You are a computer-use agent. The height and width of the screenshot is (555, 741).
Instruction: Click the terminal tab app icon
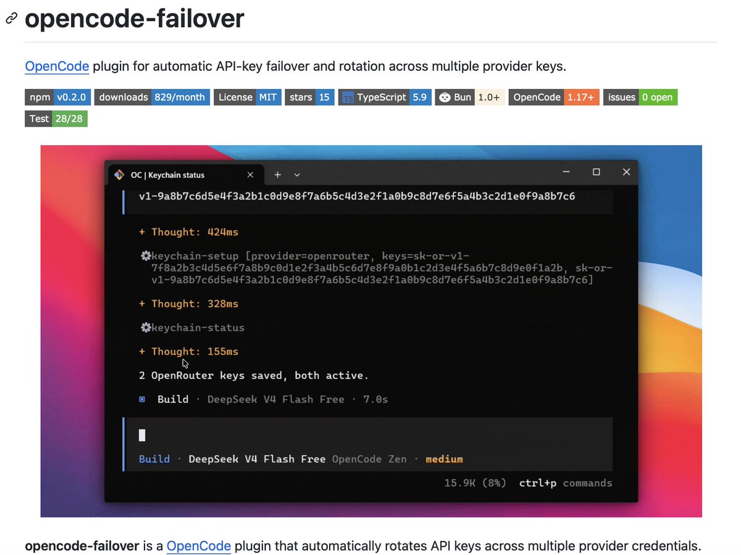coord(120,175)
